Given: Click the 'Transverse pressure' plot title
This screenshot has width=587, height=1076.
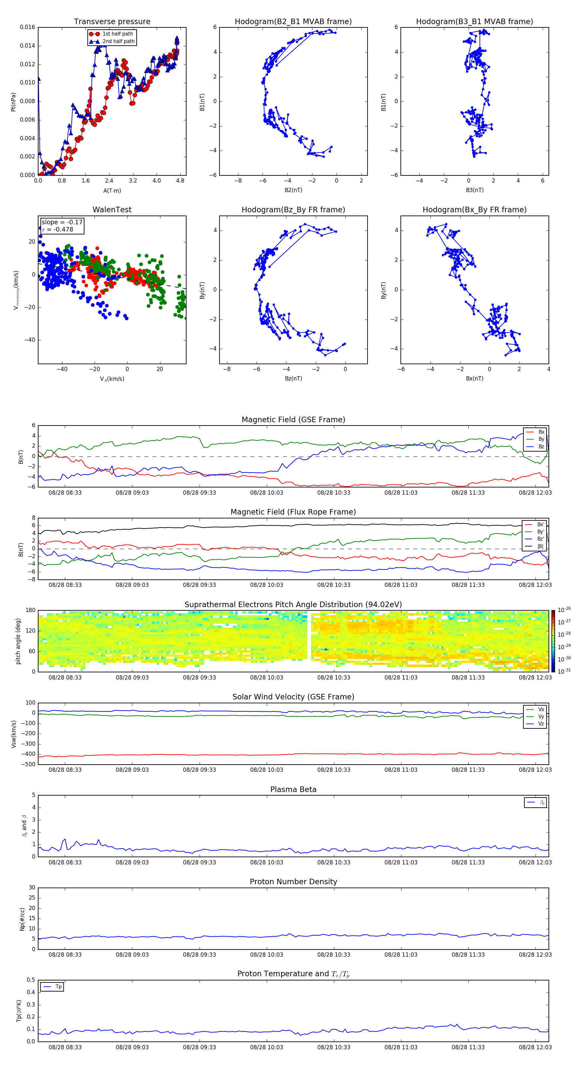Looking at the screenshot, I should pos(112,22).
